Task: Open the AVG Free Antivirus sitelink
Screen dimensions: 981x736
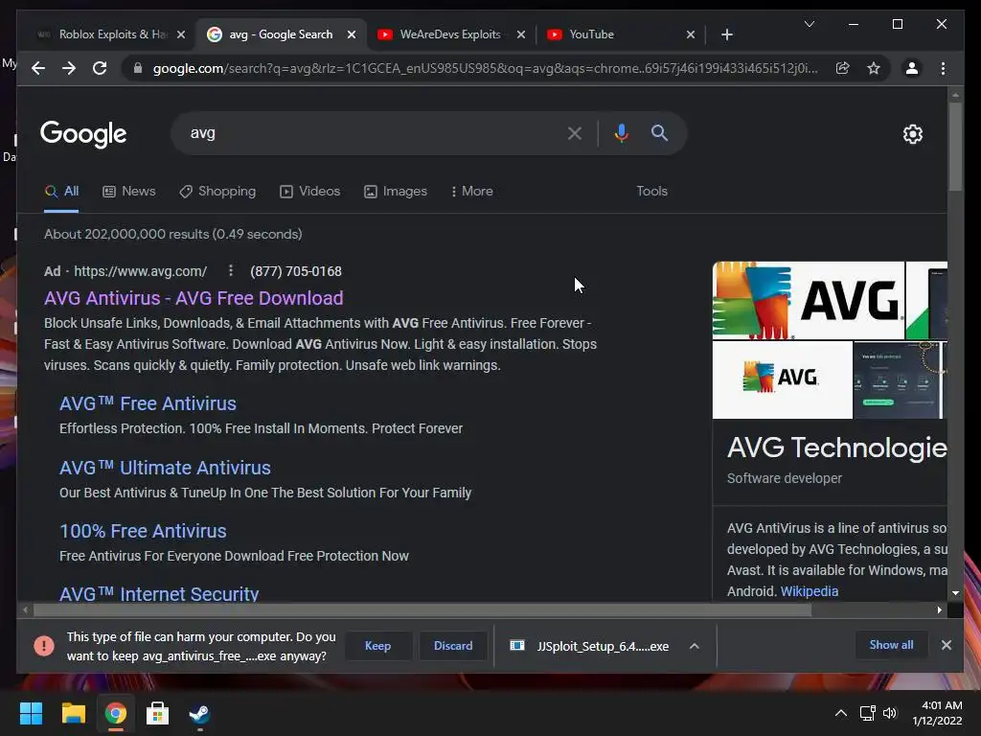Action: 148,403
